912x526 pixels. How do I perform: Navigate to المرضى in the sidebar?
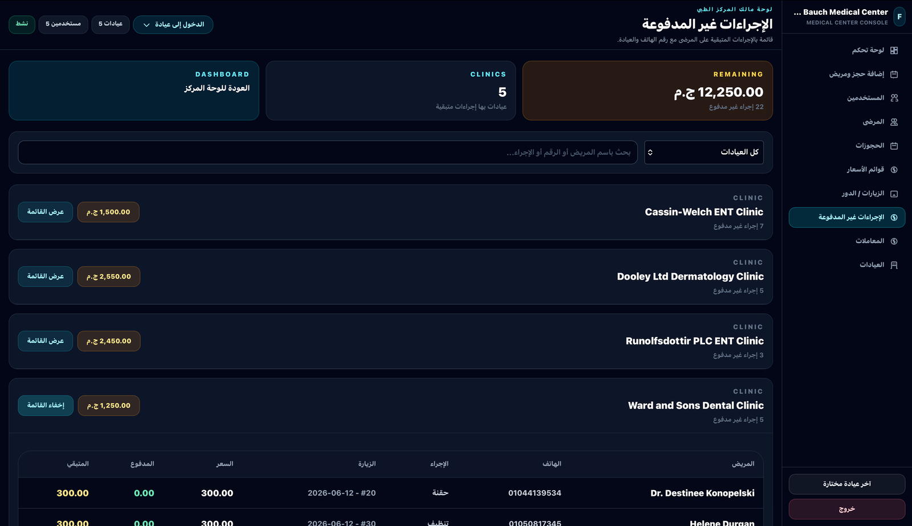tap(847, 122)
